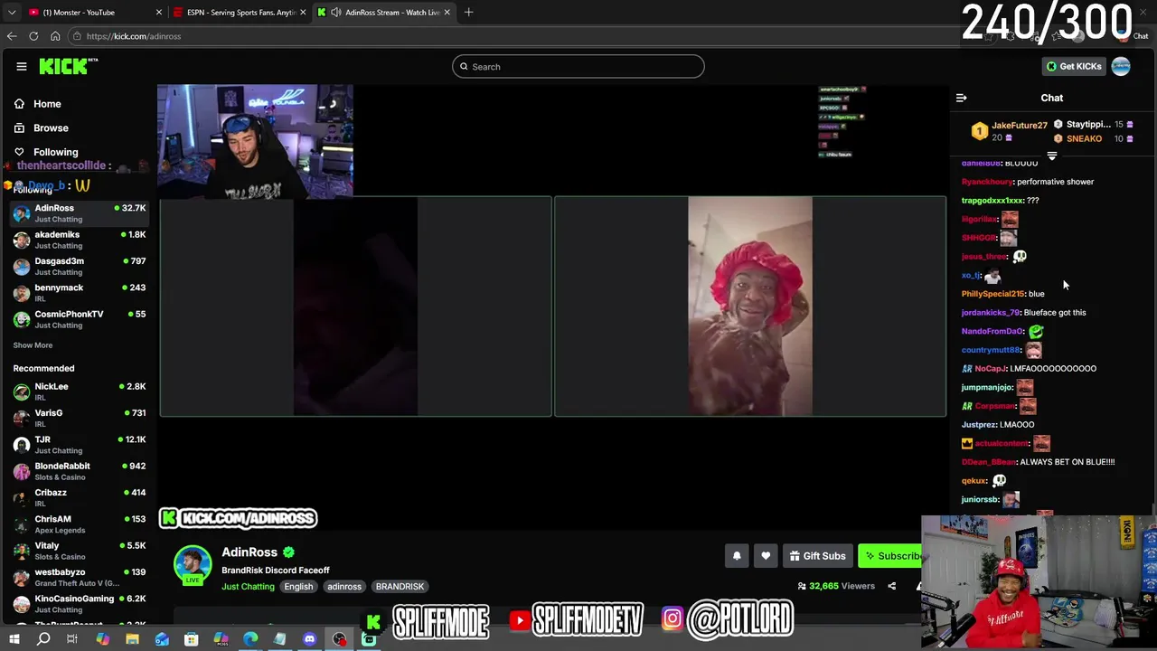Click the BRANDRISK tag

(x=400, y=587)
